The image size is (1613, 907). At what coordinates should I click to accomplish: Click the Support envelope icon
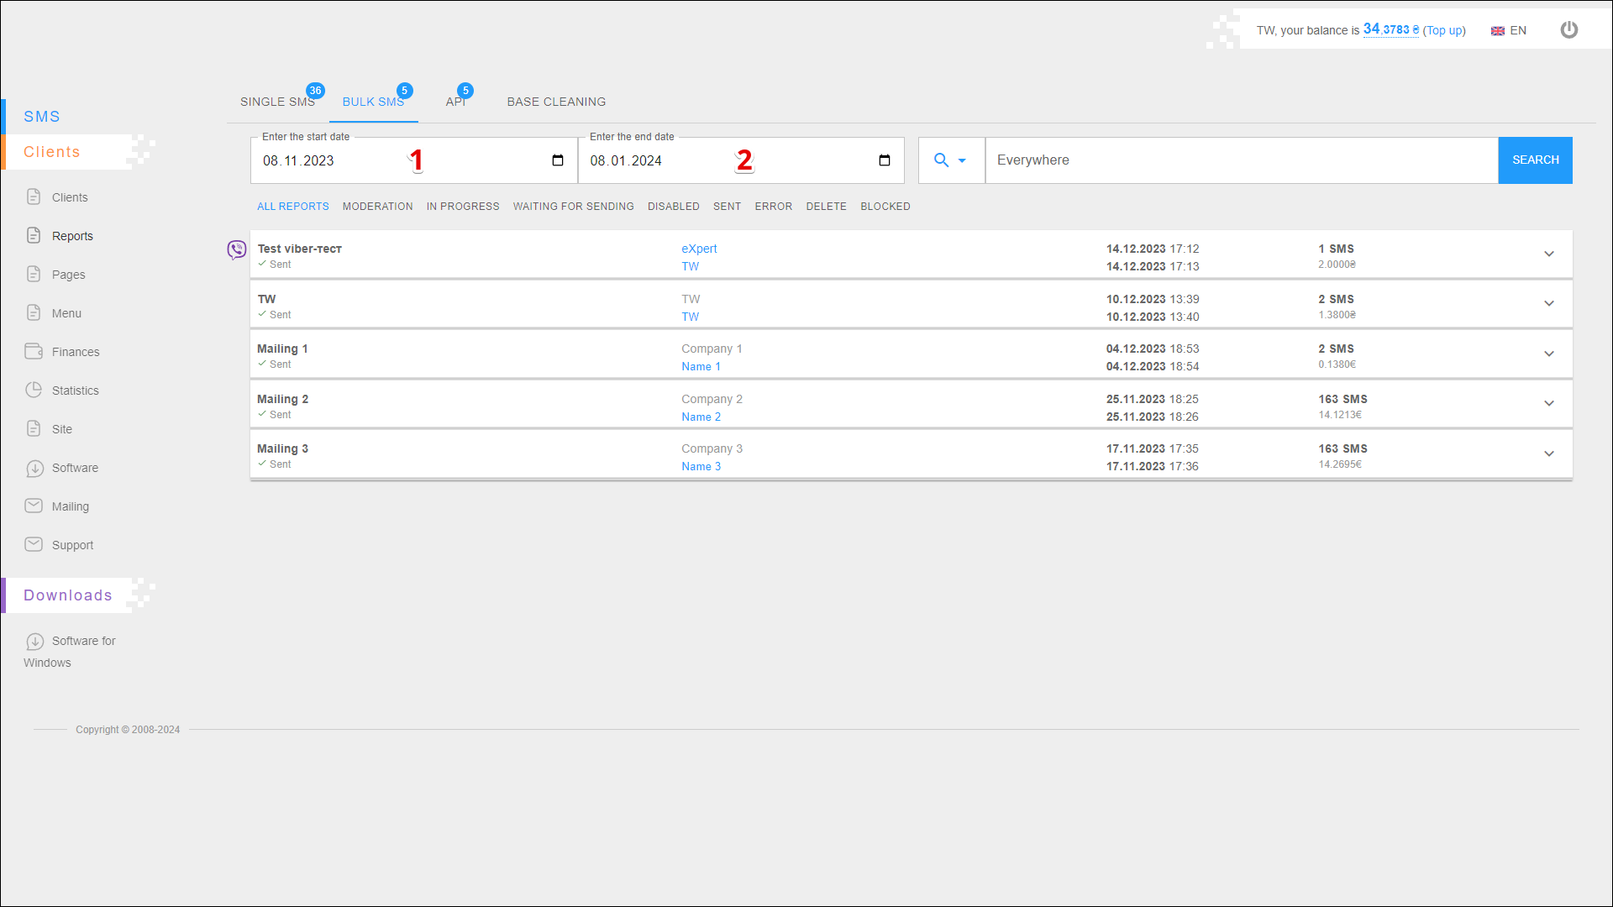point(34,544)
